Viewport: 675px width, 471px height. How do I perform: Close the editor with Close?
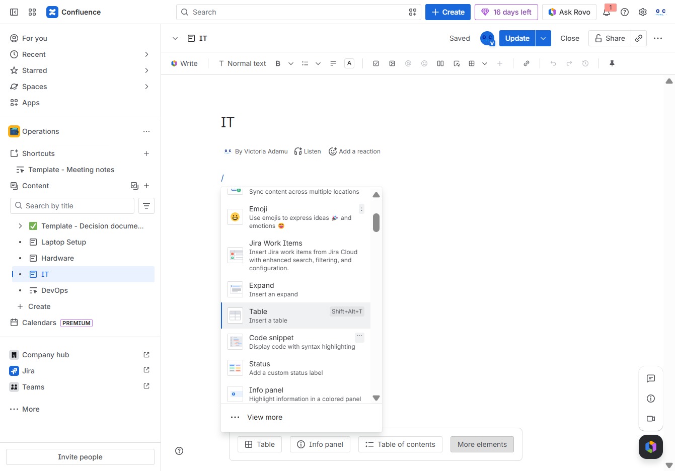click(x=570, y=38)
